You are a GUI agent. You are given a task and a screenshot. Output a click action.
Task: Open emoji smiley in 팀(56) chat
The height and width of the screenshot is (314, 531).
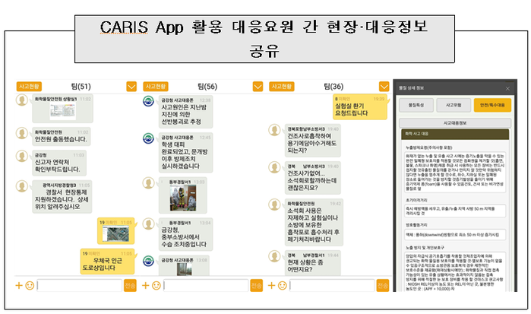click(x=156, y=286)
